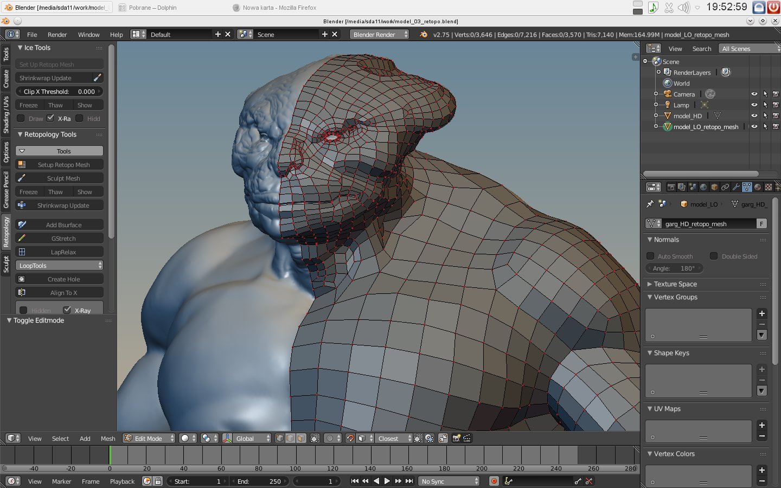
Task: Enable the Double Sided checkbox
Action: coord(714,256)
